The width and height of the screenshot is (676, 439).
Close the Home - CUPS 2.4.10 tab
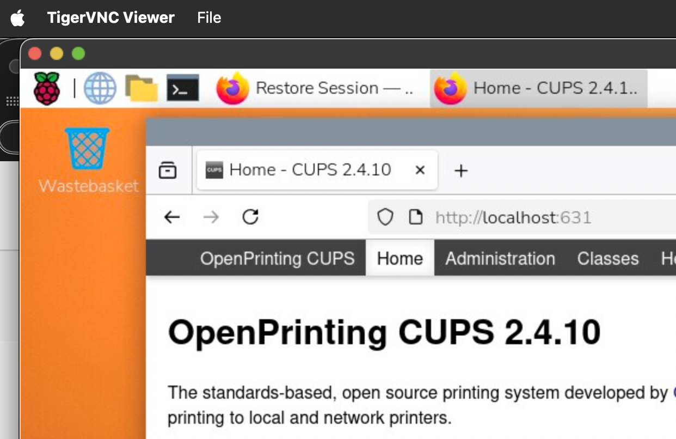[x=420, y=170]
